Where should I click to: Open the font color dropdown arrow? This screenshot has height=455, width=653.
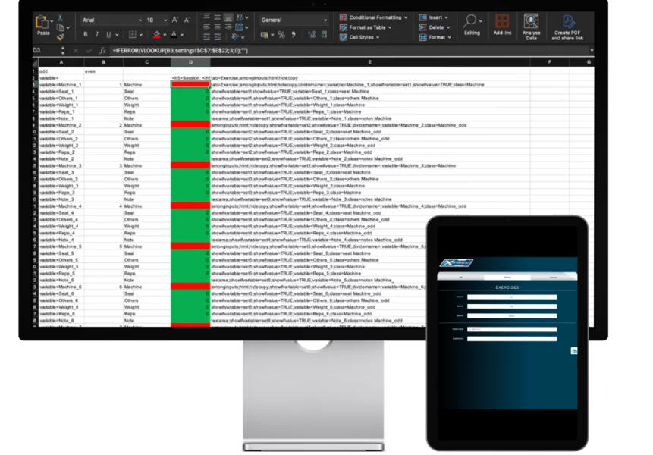coord(182,35)
